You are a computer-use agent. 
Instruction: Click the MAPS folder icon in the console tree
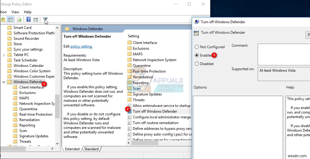[15, 98]
